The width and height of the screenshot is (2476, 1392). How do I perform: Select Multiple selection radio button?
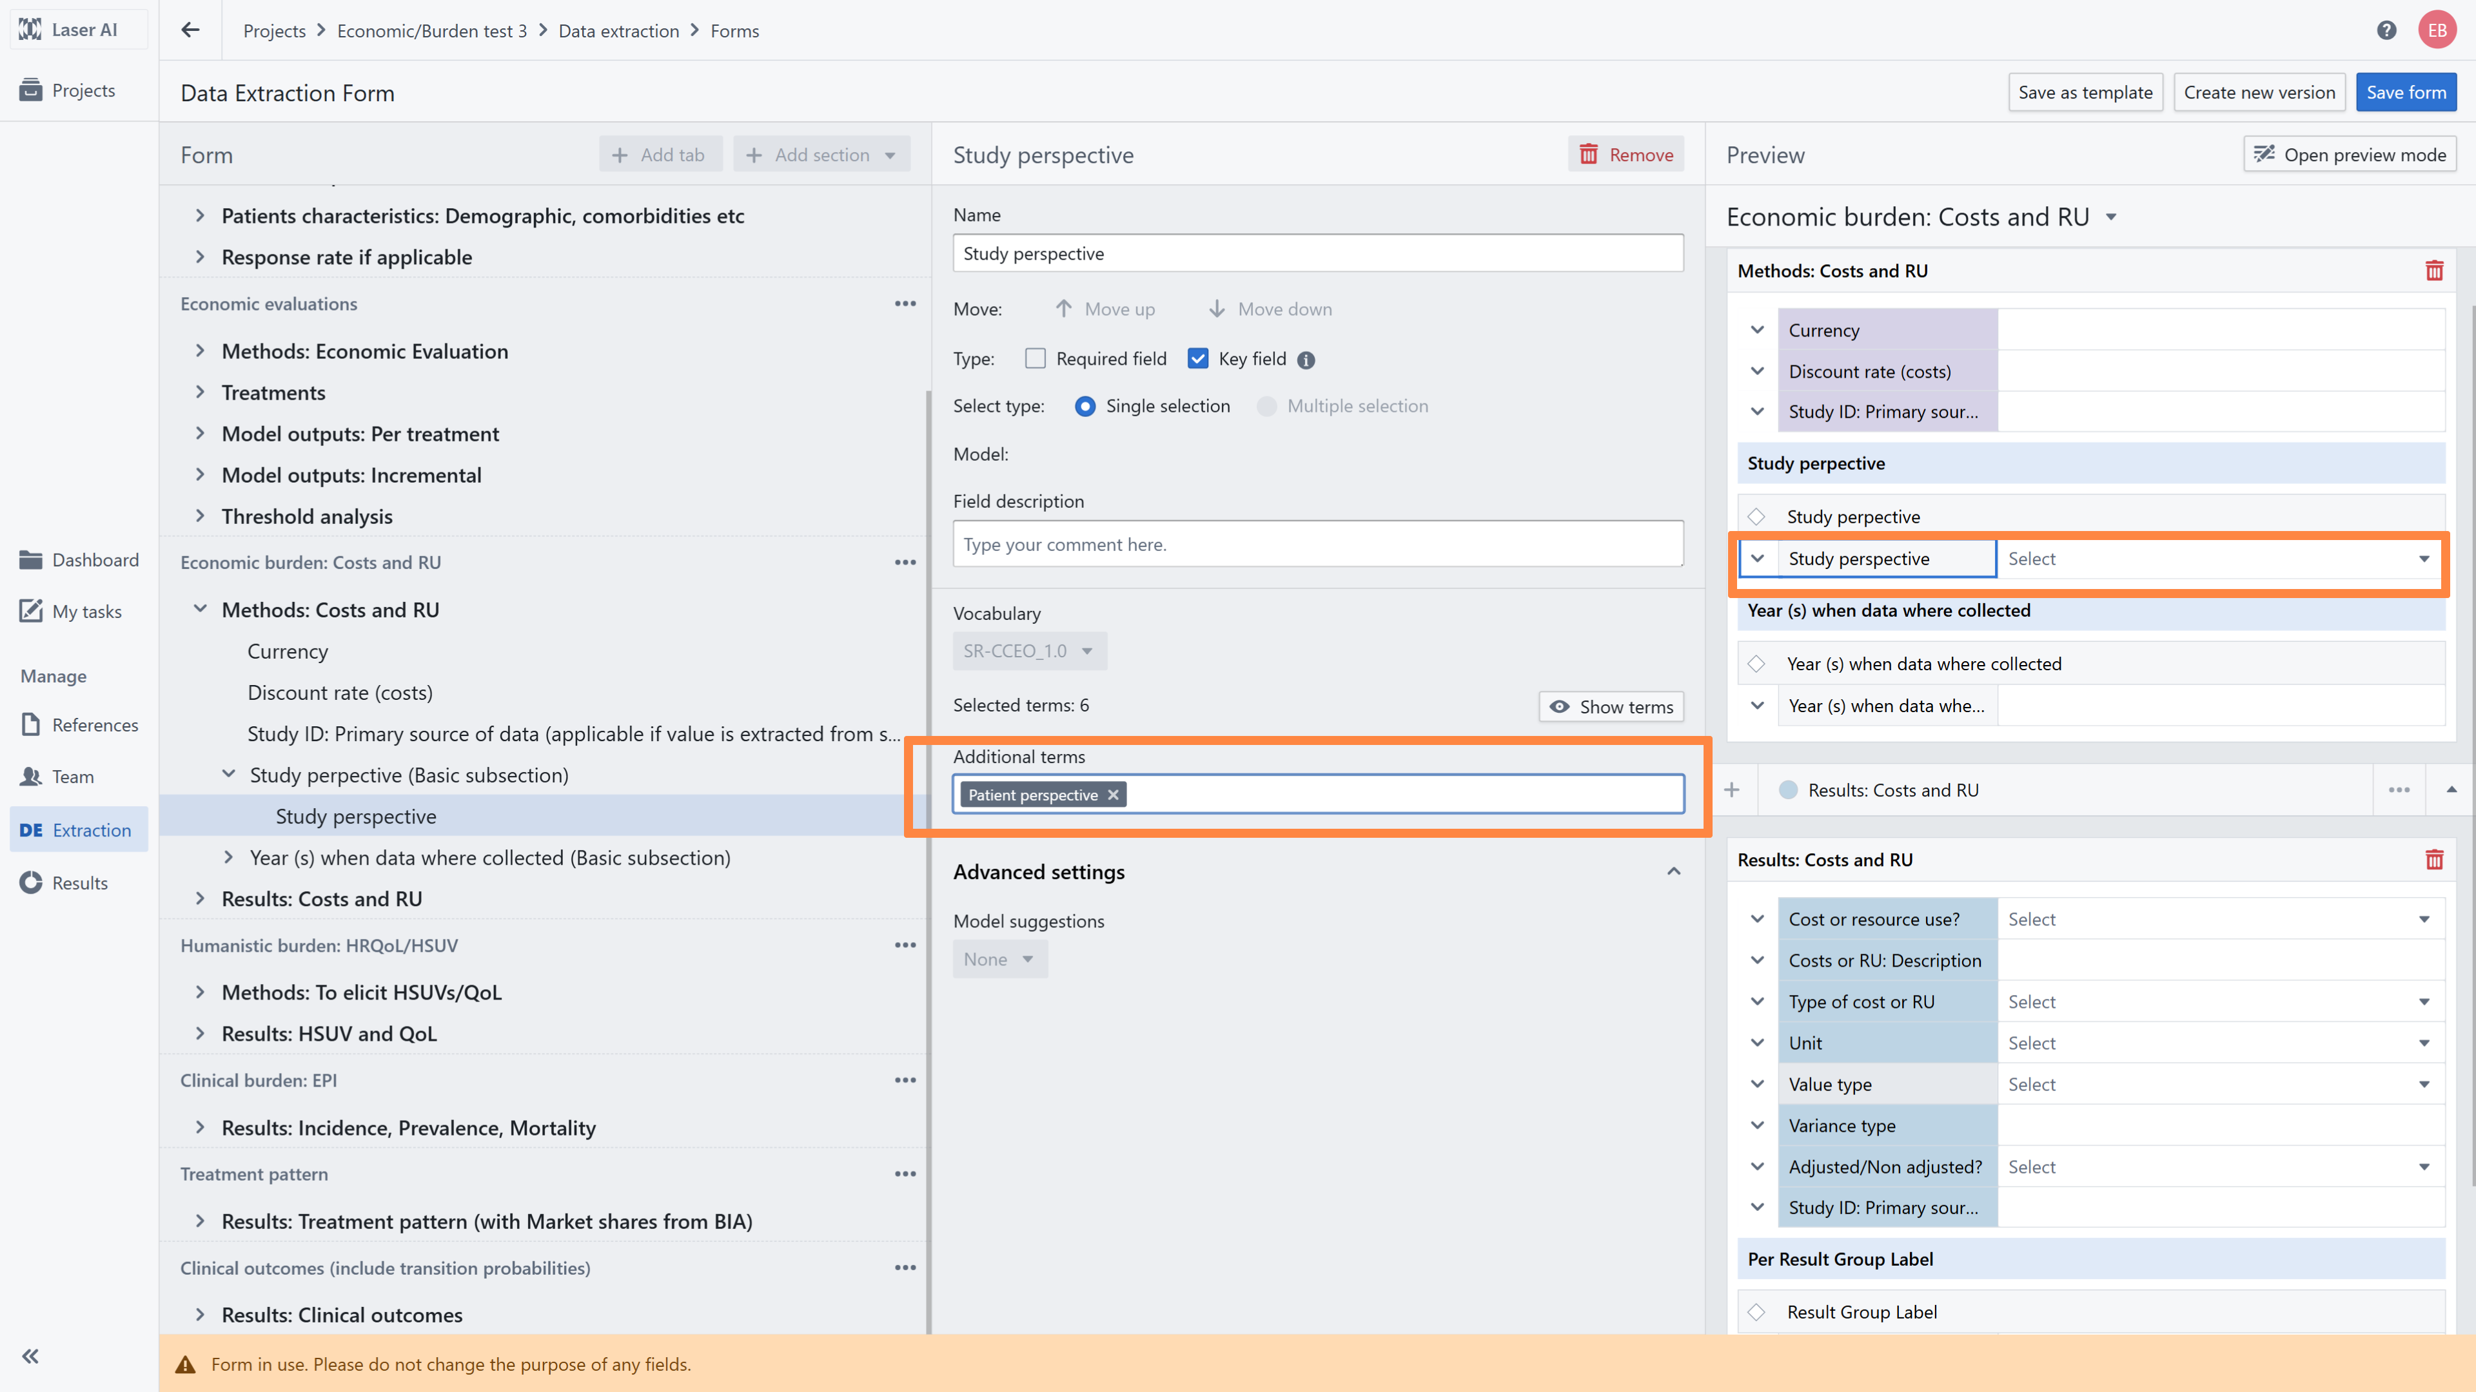[x=1267, y=407]
